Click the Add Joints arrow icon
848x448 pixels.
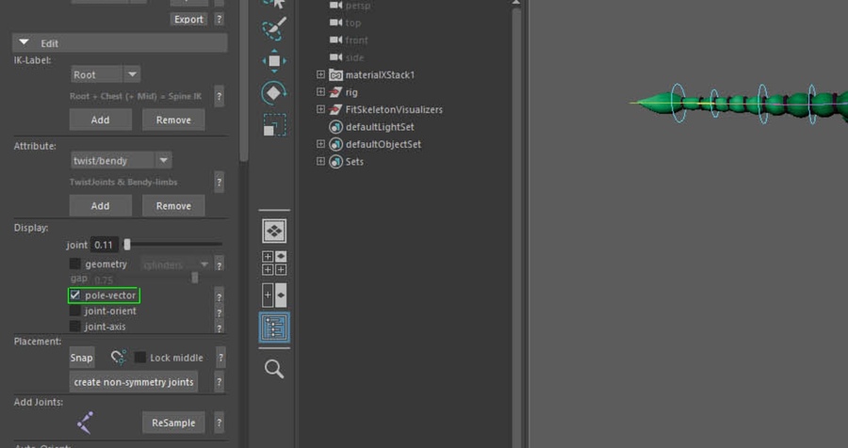[x=86, y=423]
